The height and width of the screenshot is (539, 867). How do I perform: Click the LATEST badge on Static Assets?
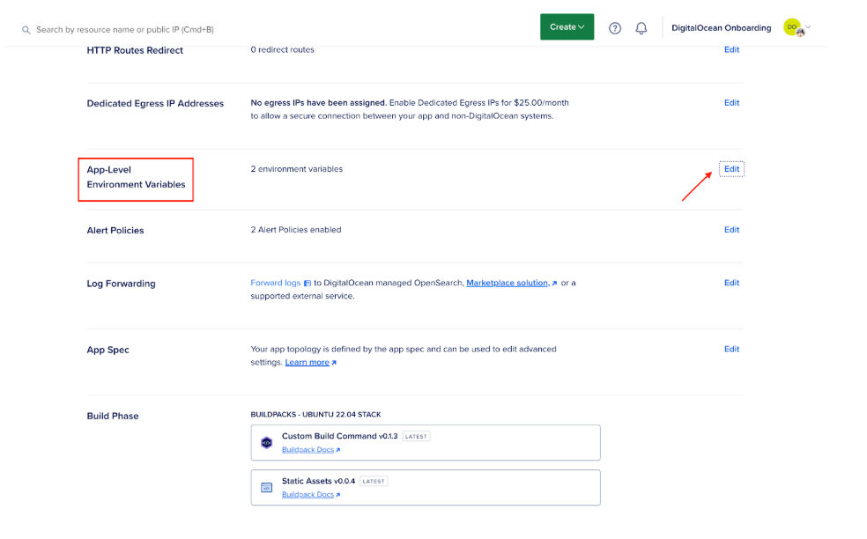tap(374, 481)
